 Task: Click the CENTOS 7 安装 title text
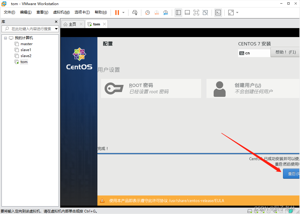pos(255,44)
